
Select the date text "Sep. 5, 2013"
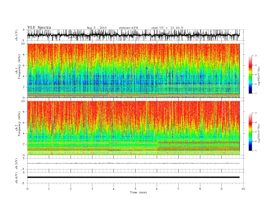97,28
